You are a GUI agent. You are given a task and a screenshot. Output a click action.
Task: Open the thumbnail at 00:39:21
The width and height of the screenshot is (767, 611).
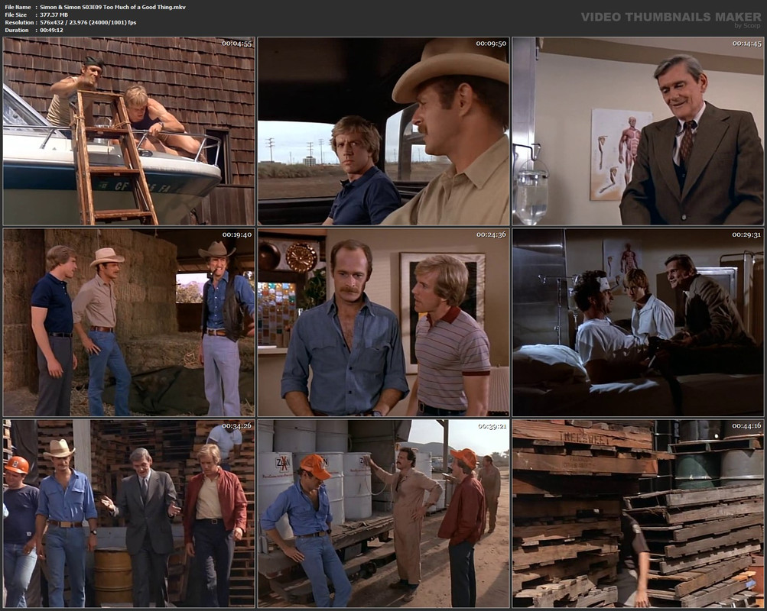384,513
